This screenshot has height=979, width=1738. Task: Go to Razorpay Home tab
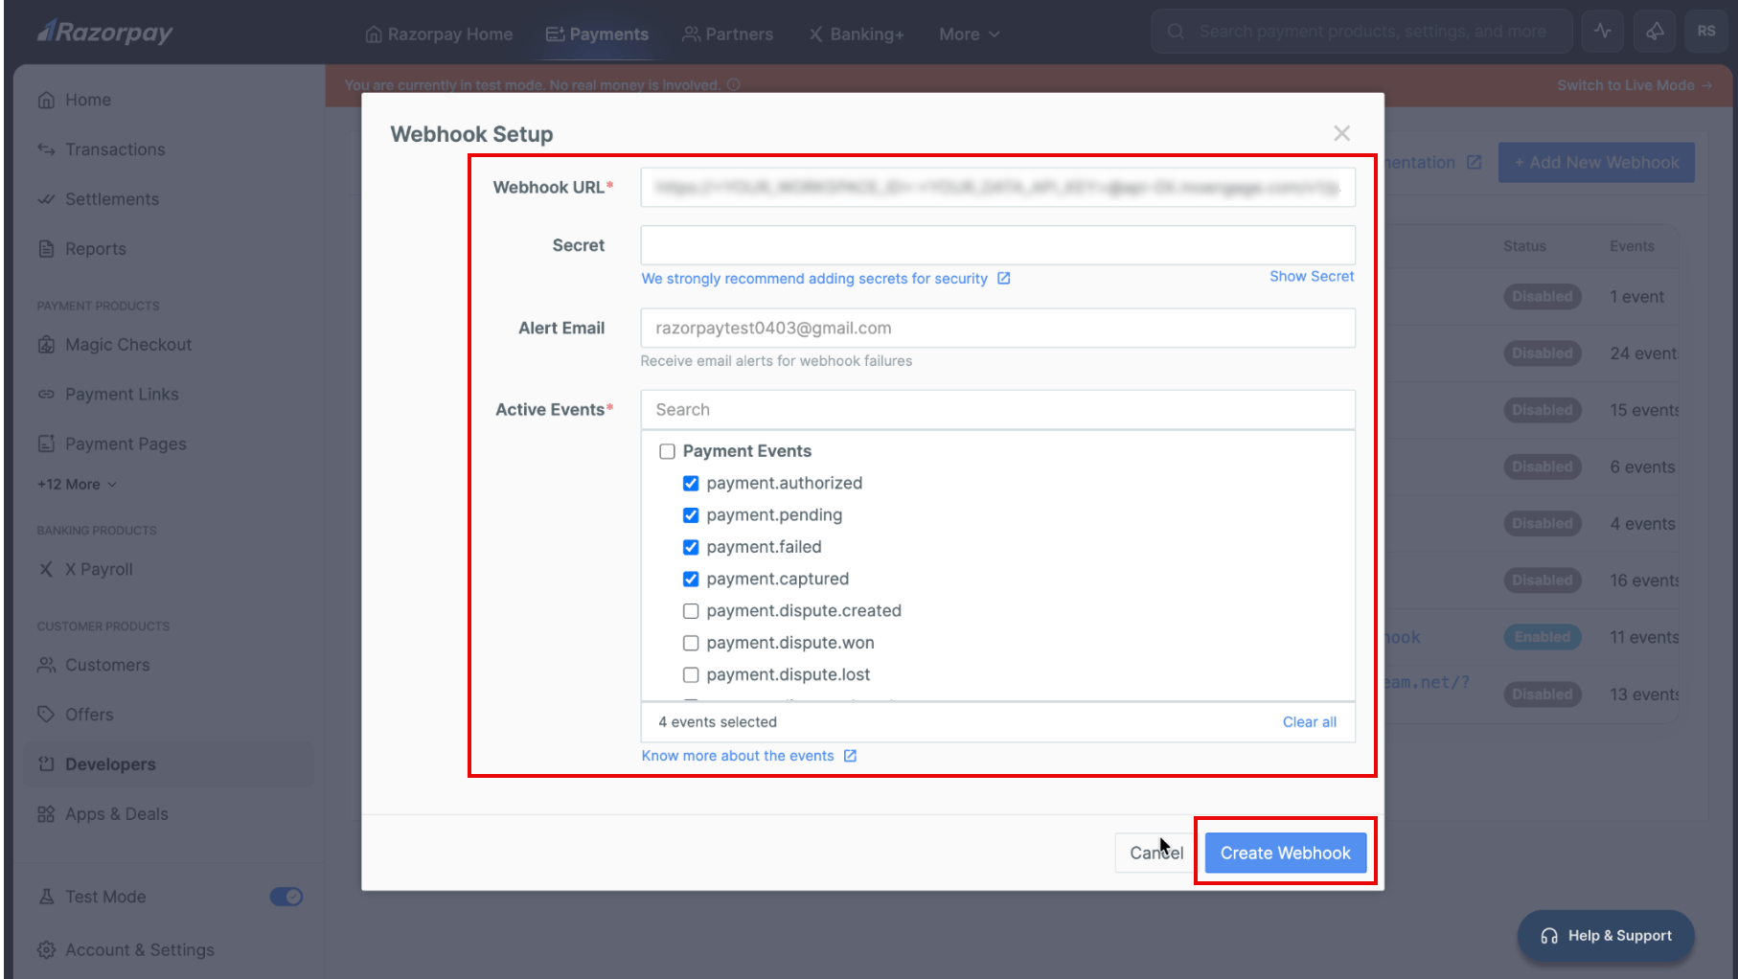439,34
